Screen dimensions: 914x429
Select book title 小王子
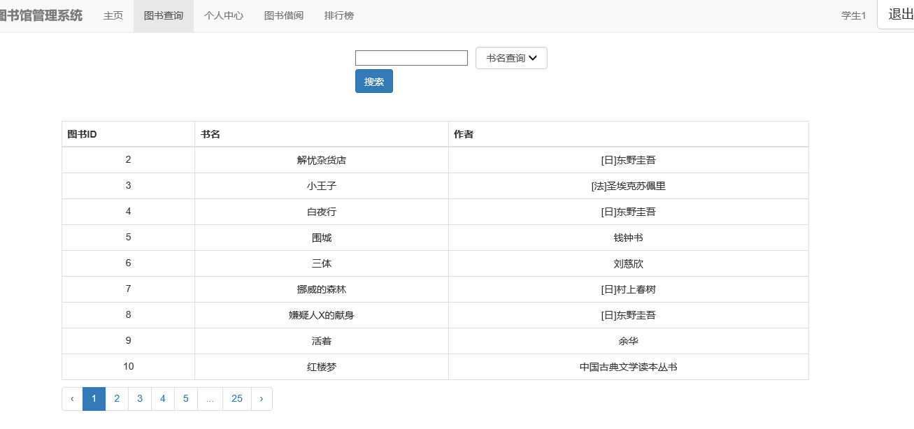[x=322, y=186]
